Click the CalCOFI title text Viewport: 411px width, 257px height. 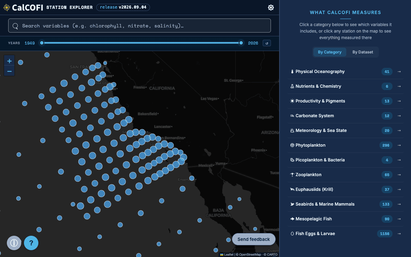click(27, 8)
